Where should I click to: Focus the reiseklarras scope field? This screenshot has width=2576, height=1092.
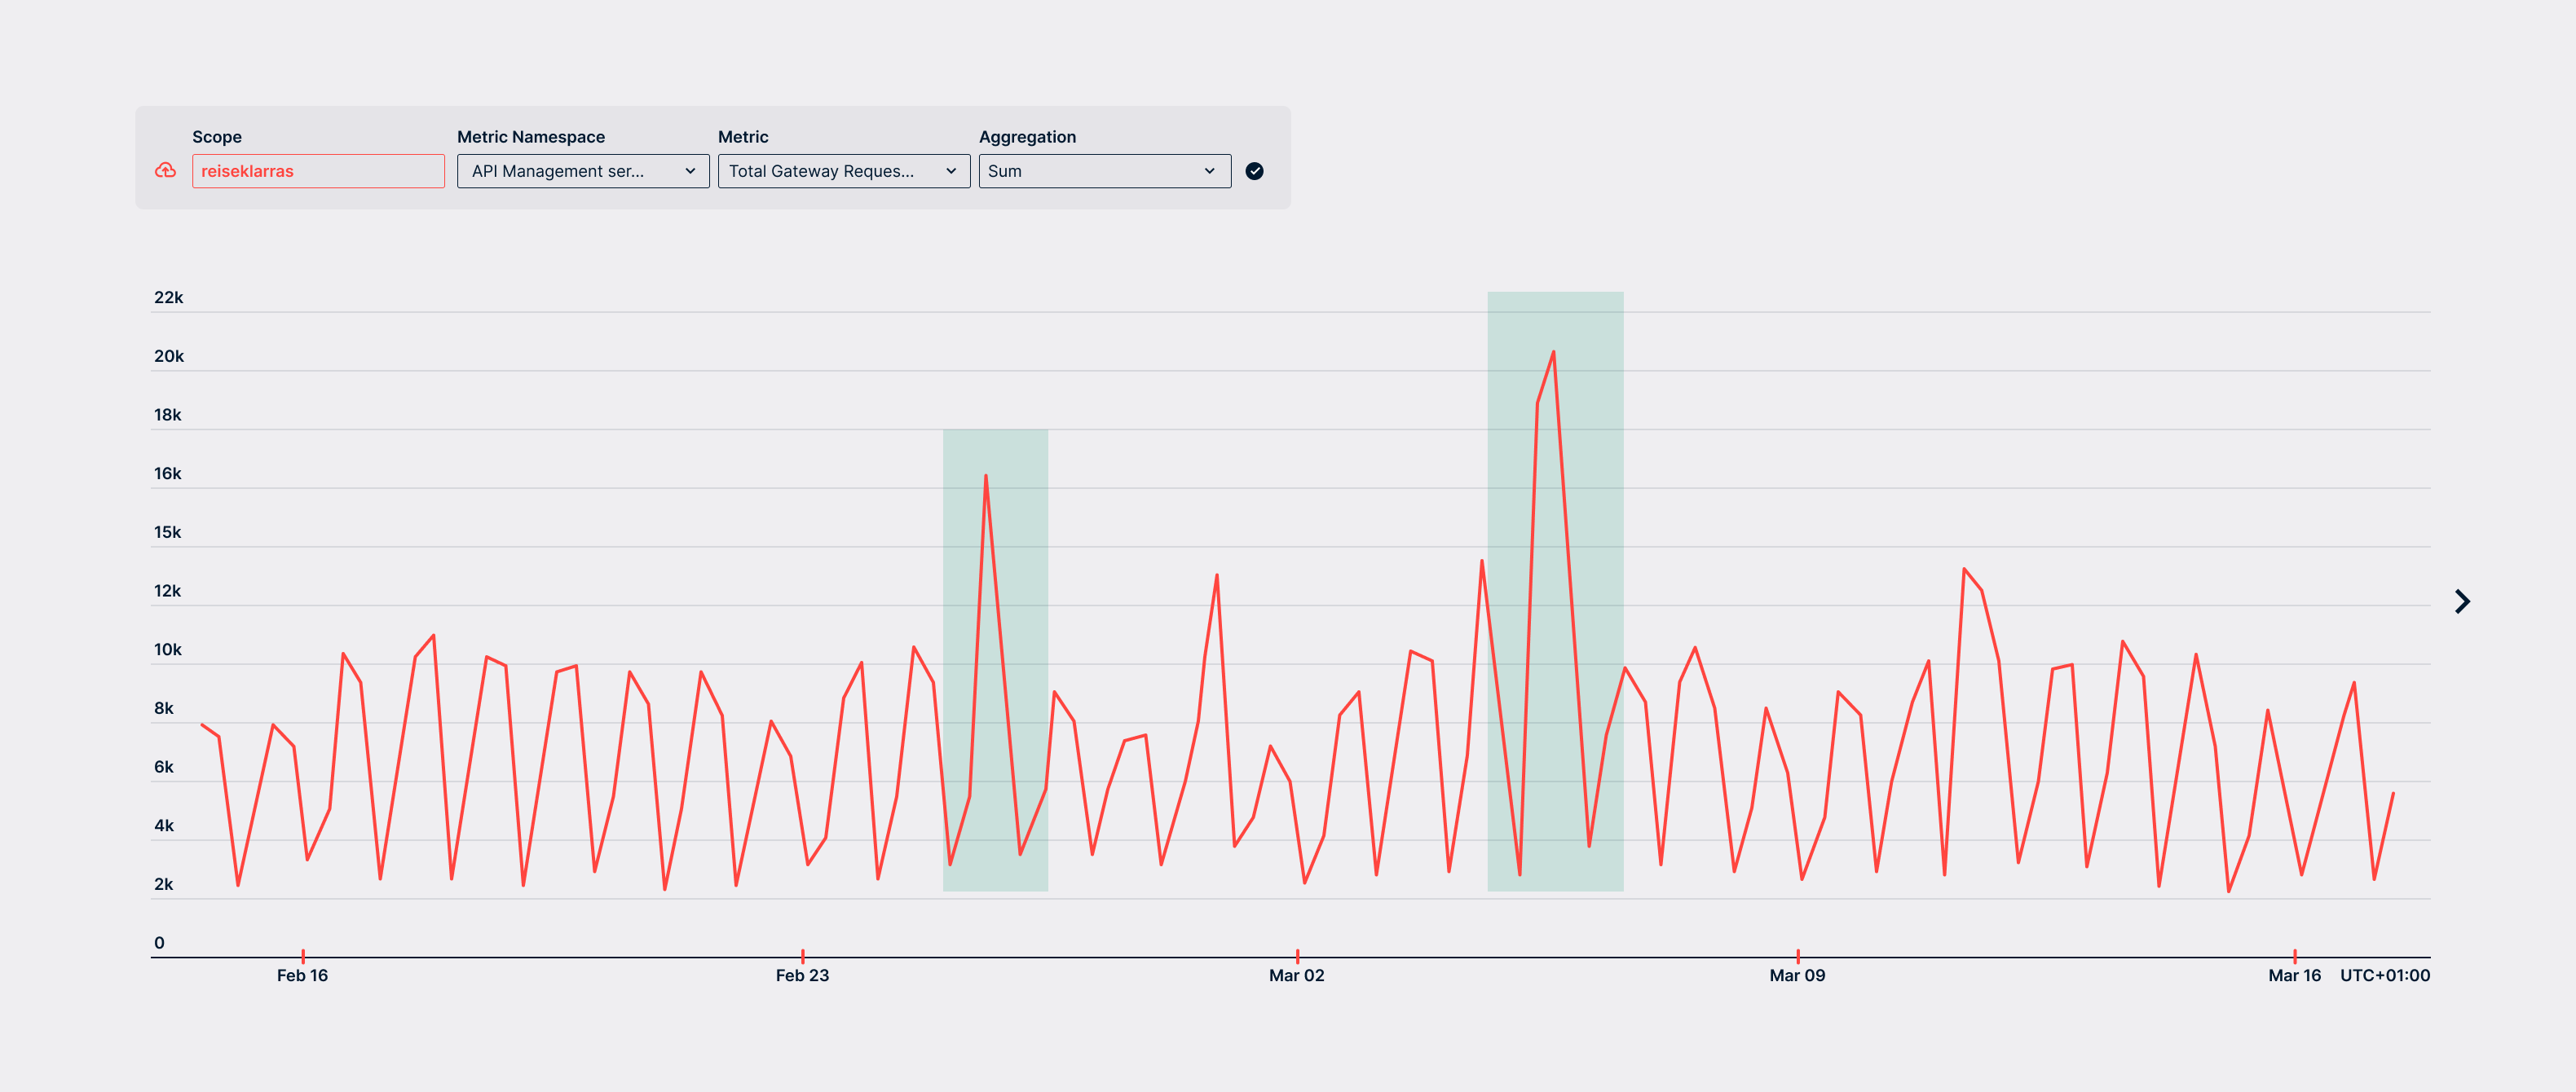(318, 171)
